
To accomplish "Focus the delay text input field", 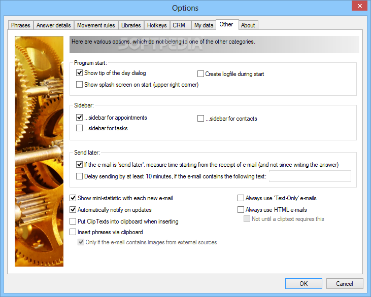I will pyautogui.click(x=310, y=176).
